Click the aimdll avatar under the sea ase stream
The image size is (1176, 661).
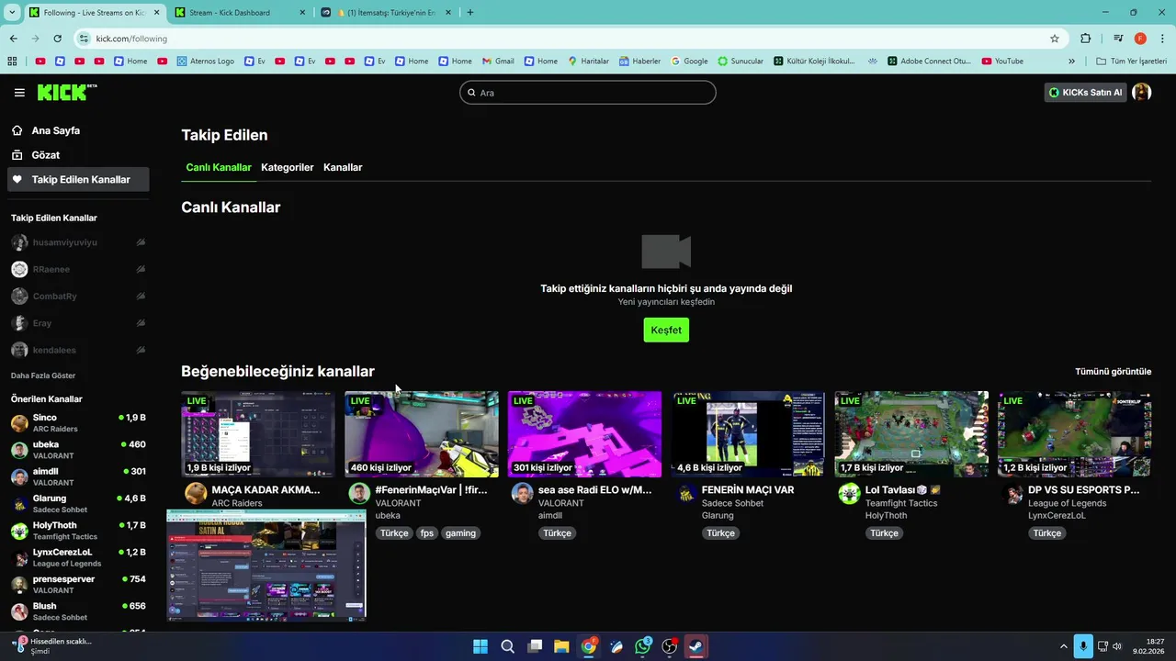coord(522,493)
